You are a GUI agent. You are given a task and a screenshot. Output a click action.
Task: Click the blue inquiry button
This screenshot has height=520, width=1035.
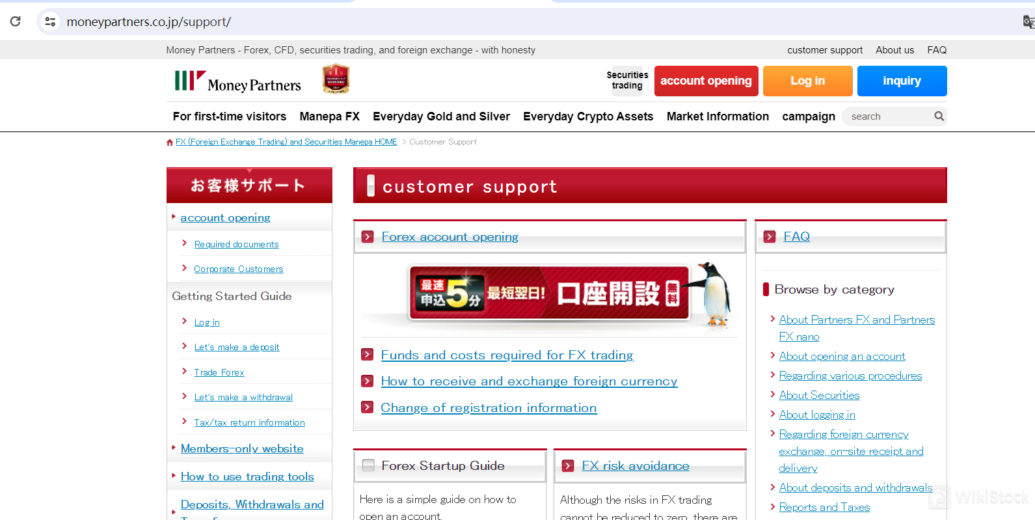pos(902,81)
